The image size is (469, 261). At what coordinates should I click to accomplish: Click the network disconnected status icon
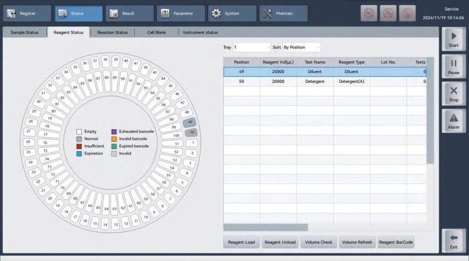pos(388,14)
